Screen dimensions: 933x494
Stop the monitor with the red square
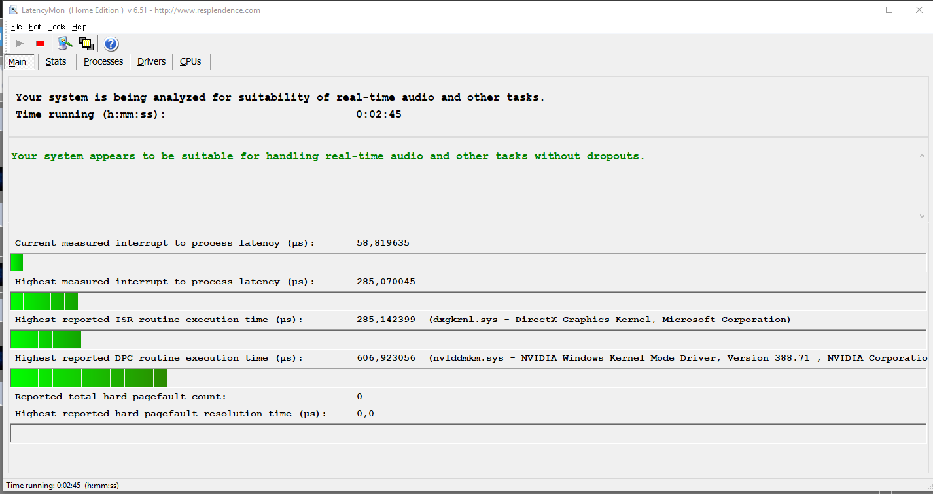click(x=40, y=44)
